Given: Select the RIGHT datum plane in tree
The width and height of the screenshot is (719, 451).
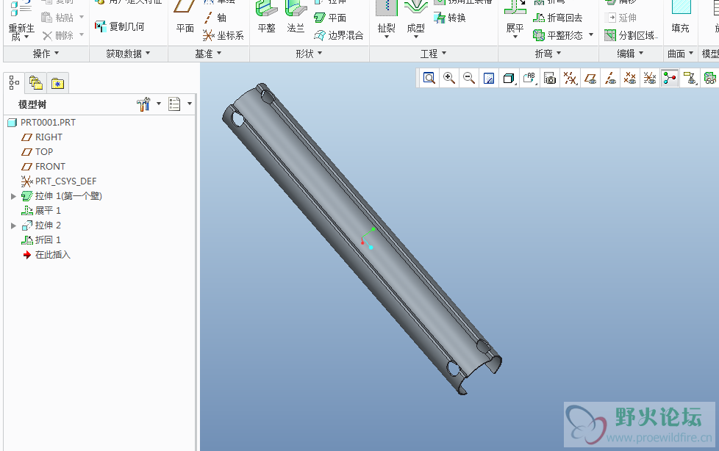Looking at the screenshot, I should point(49,137).
